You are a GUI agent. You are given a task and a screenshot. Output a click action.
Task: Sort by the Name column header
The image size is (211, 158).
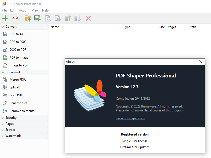coord(85,27)
